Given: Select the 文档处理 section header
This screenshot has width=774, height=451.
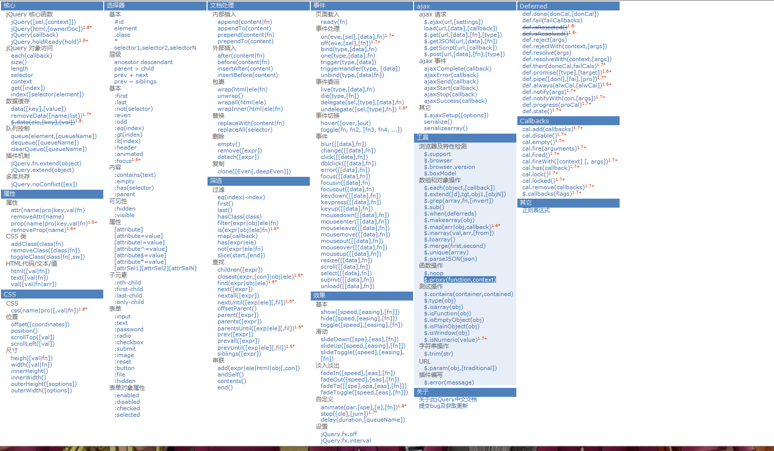Looking at the screenshot, I should tap(259, 5).
